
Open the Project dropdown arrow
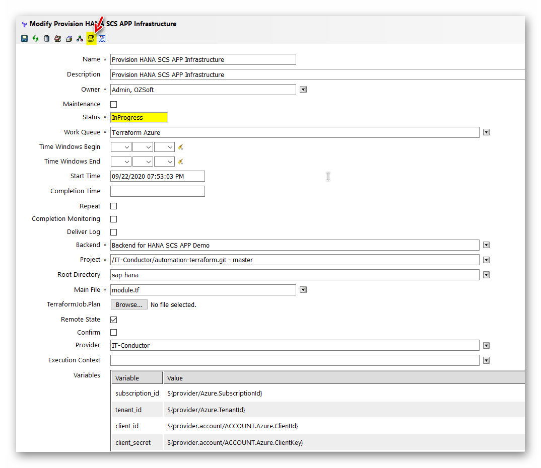click(x=487, y=260)
